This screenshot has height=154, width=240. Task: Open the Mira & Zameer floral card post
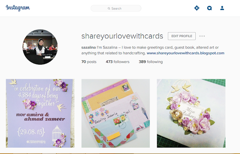point(191,113)
